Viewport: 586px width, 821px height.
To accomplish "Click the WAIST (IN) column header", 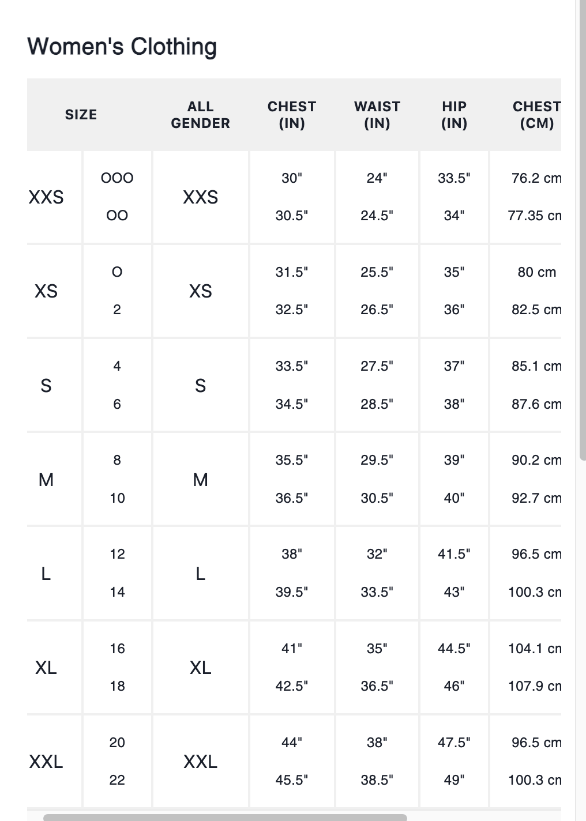I will (377, 115).
